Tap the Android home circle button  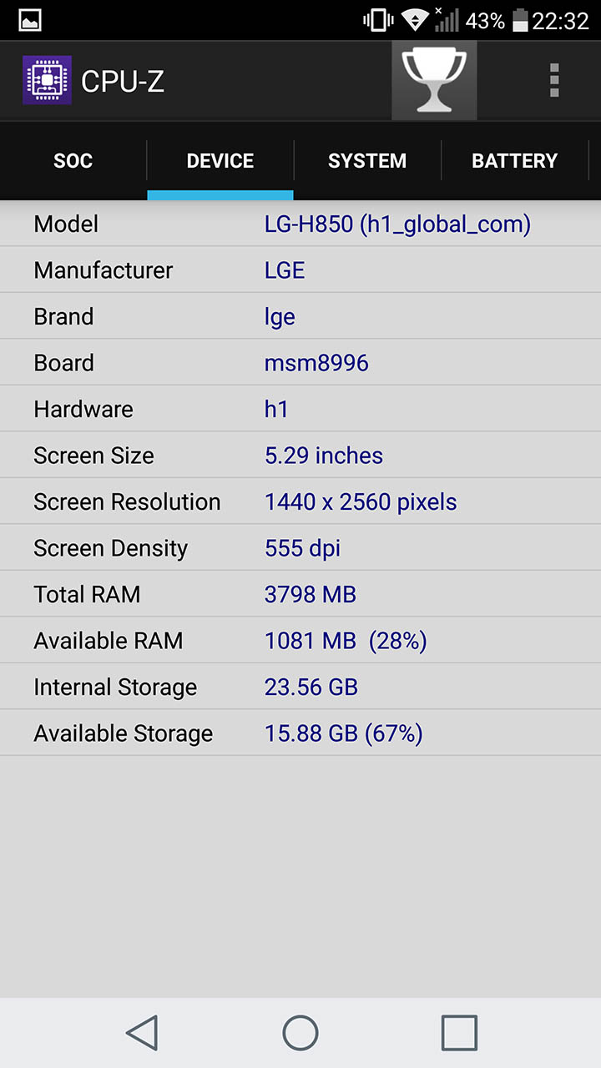tap(300, 1033)
